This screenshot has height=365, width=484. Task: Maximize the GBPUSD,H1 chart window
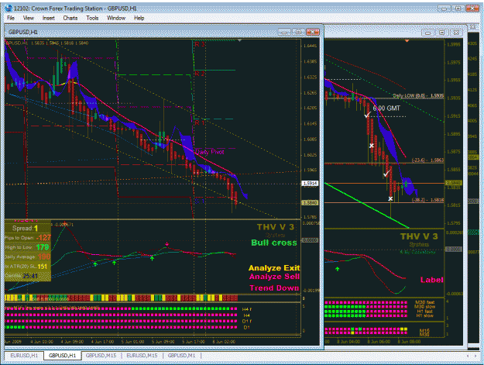pyautogui.click(x=298, y=32)
